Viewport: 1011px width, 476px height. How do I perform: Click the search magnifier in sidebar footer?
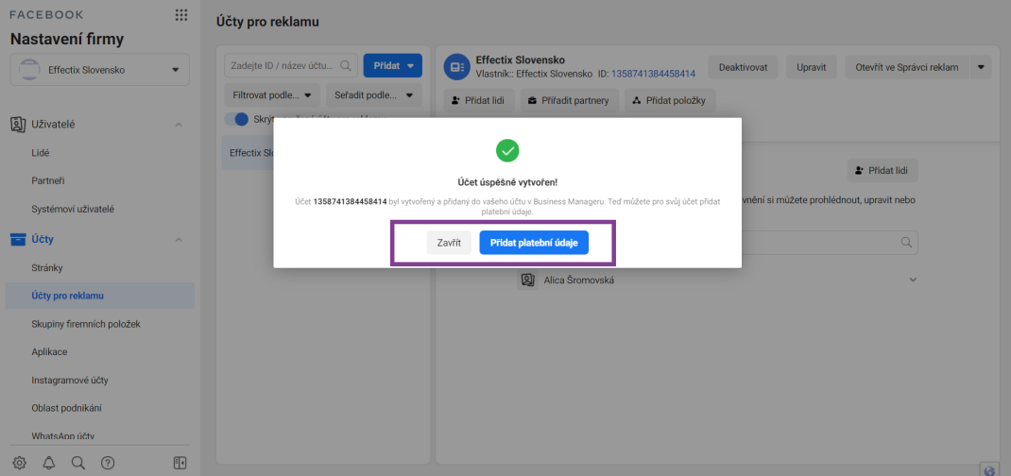click(x=78, y=463)
